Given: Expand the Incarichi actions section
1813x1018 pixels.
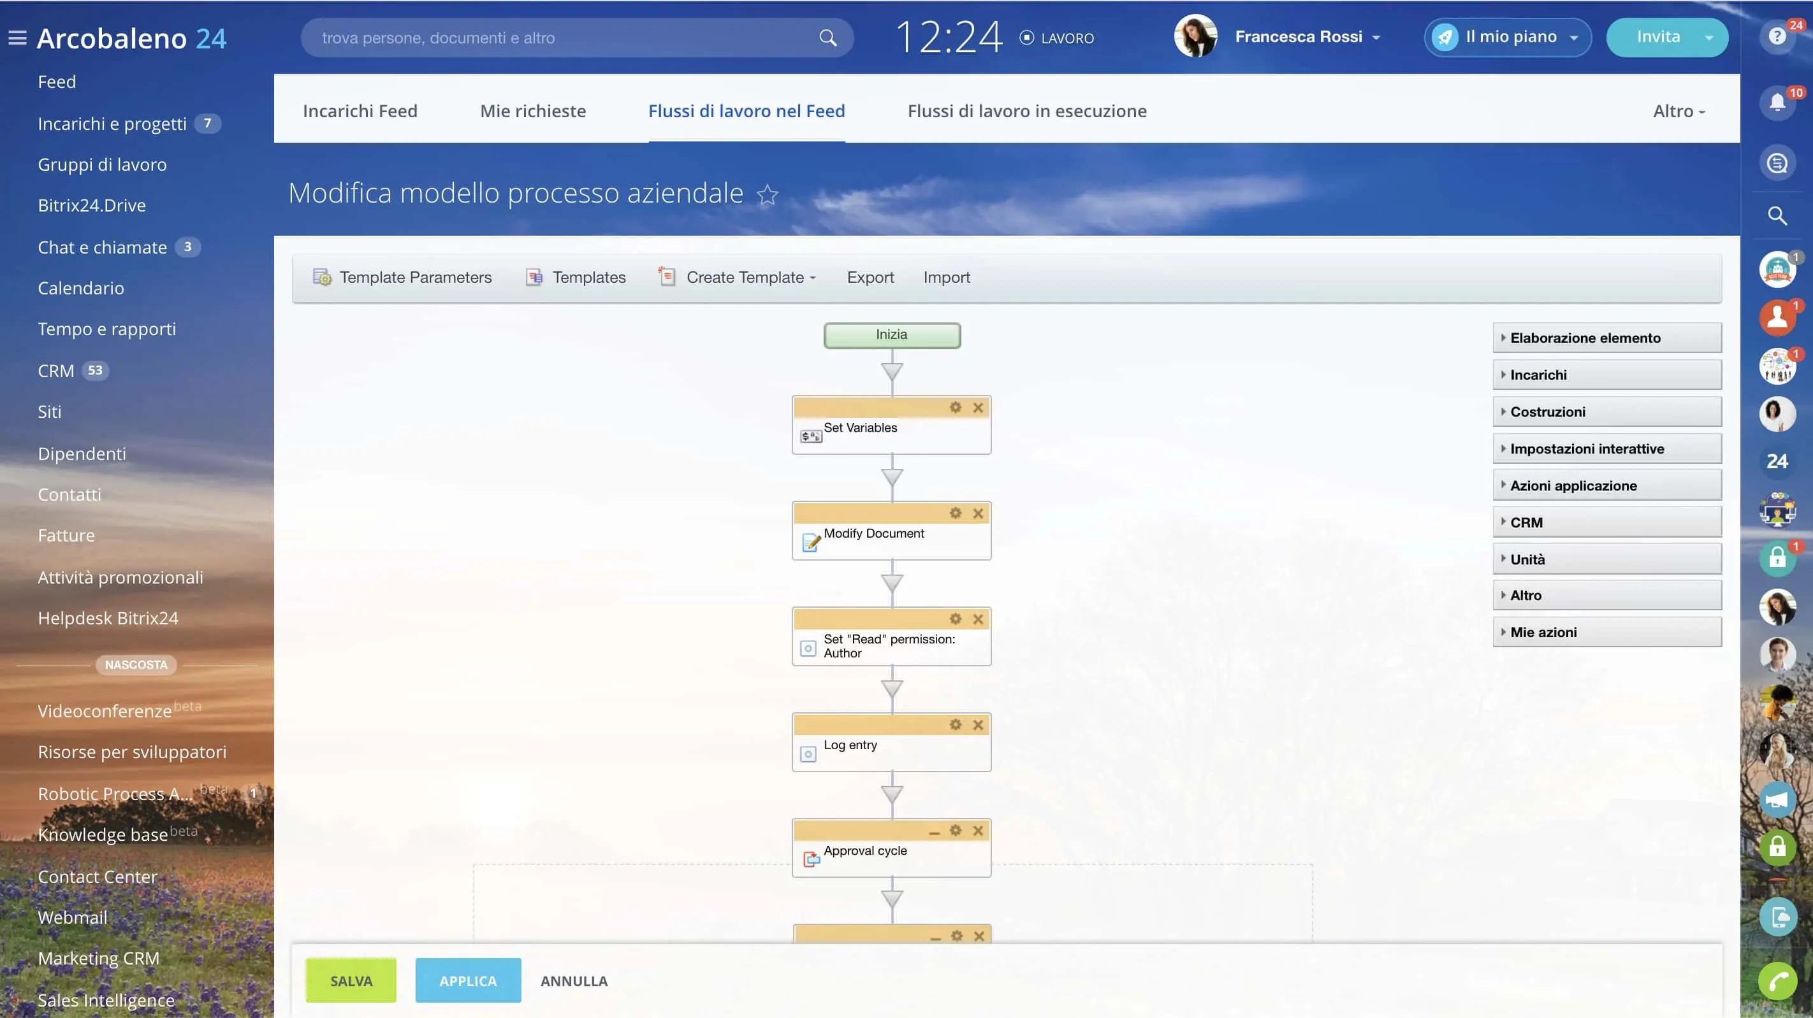Looking at the screenshot, I should pos(1607,375).
